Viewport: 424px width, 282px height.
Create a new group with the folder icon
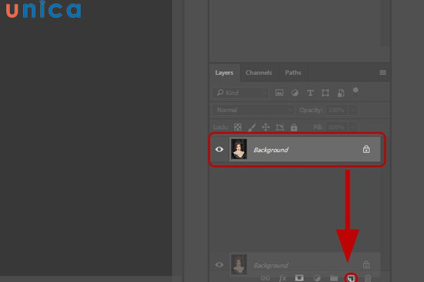pyautogui.click(x=334, y=278)
